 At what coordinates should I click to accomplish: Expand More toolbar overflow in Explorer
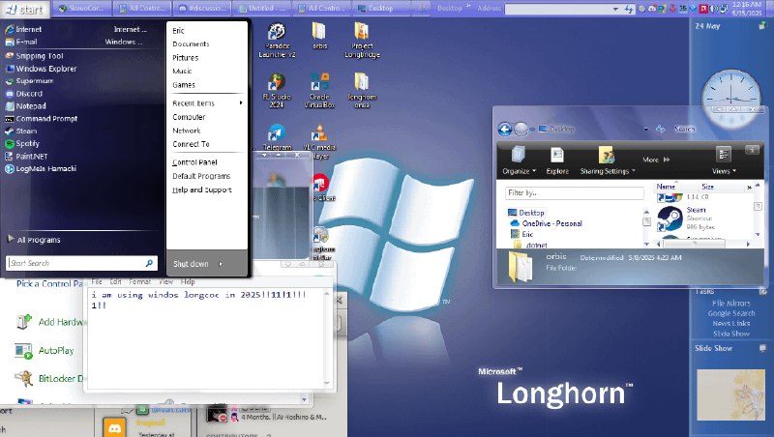pyautogui.click(x=656, y=160)
